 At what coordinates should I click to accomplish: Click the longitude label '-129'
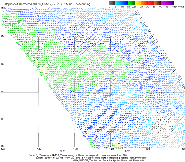pyautogui.click(x=74, y=149)
